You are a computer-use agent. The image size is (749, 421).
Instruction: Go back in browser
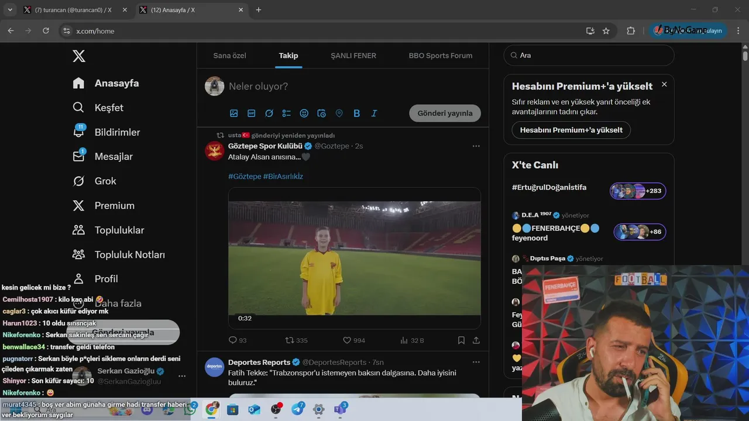pos(11,31)
